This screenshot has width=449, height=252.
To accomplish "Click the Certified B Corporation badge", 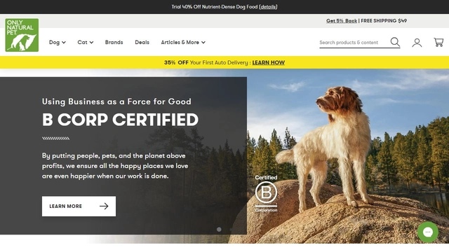I will (266, 193).
